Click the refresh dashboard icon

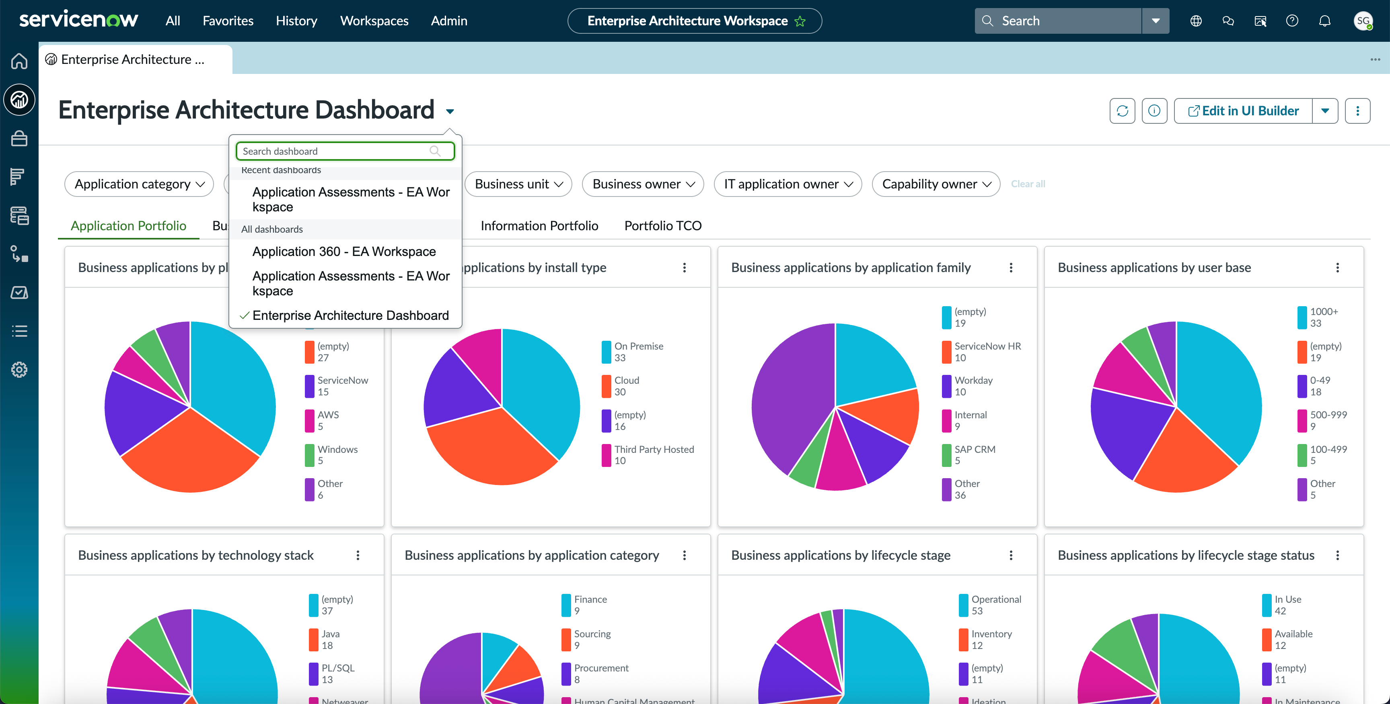1123,111
